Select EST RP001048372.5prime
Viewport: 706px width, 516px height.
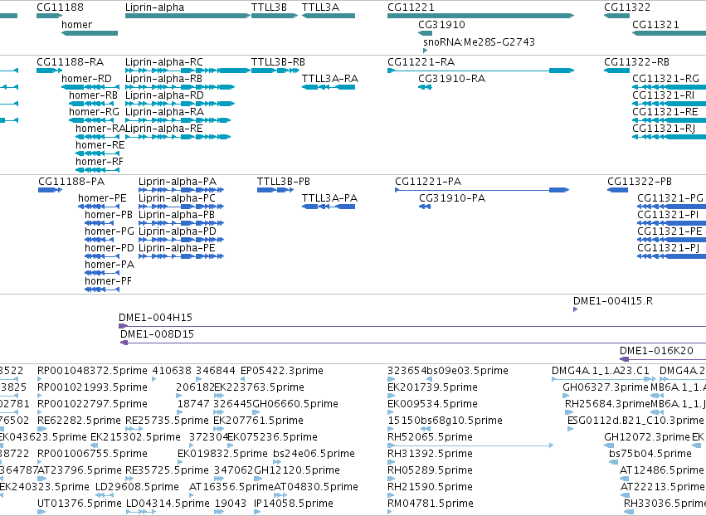pyautogui.click(x=92, y=371)
